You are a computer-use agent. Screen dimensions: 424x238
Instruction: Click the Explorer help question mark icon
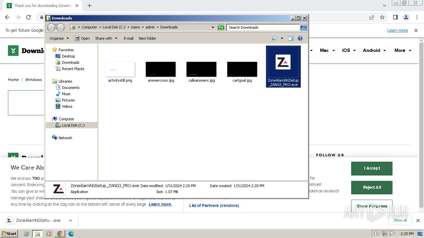300,38
